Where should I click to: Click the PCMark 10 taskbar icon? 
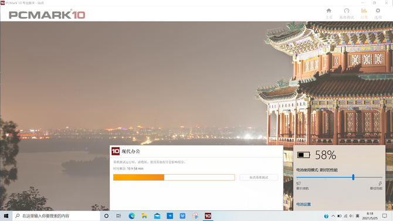coord(208,216)
